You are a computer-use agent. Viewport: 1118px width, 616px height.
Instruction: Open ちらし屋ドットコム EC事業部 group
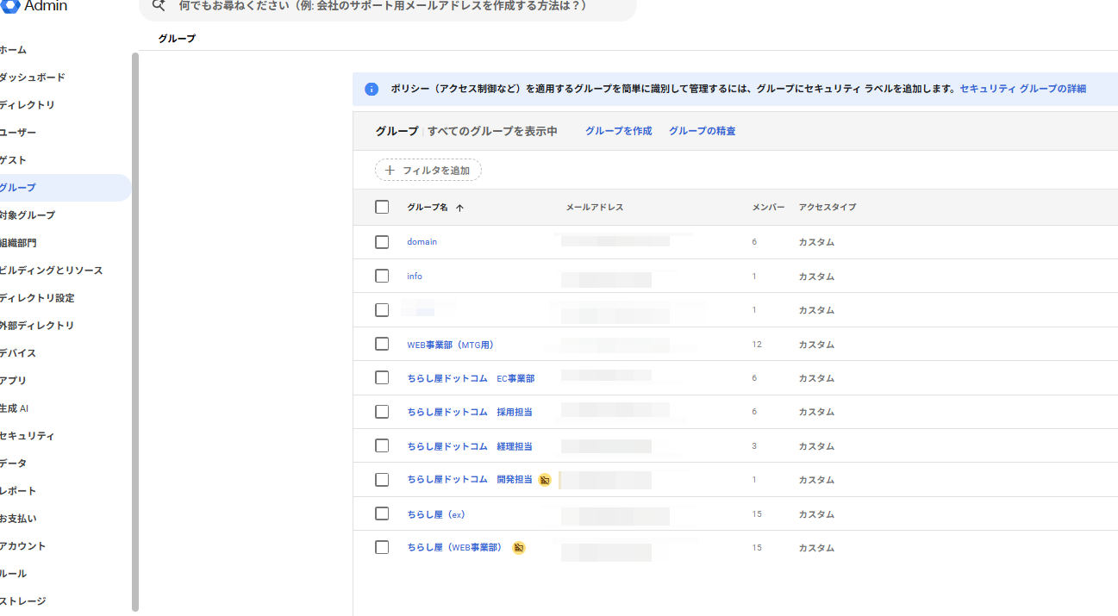coord(471,378)
